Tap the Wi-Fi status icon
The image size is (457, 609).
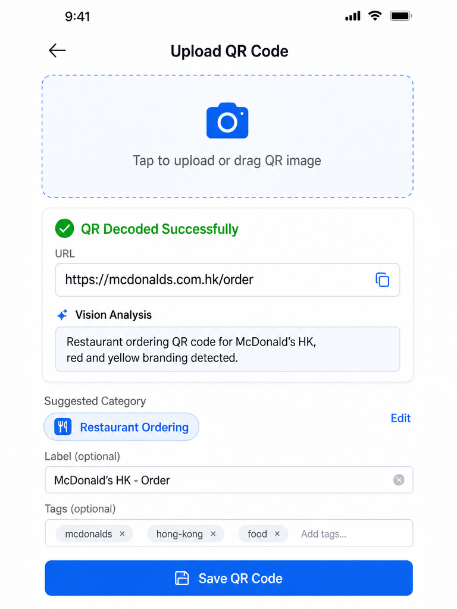click(x=375, y=15)
